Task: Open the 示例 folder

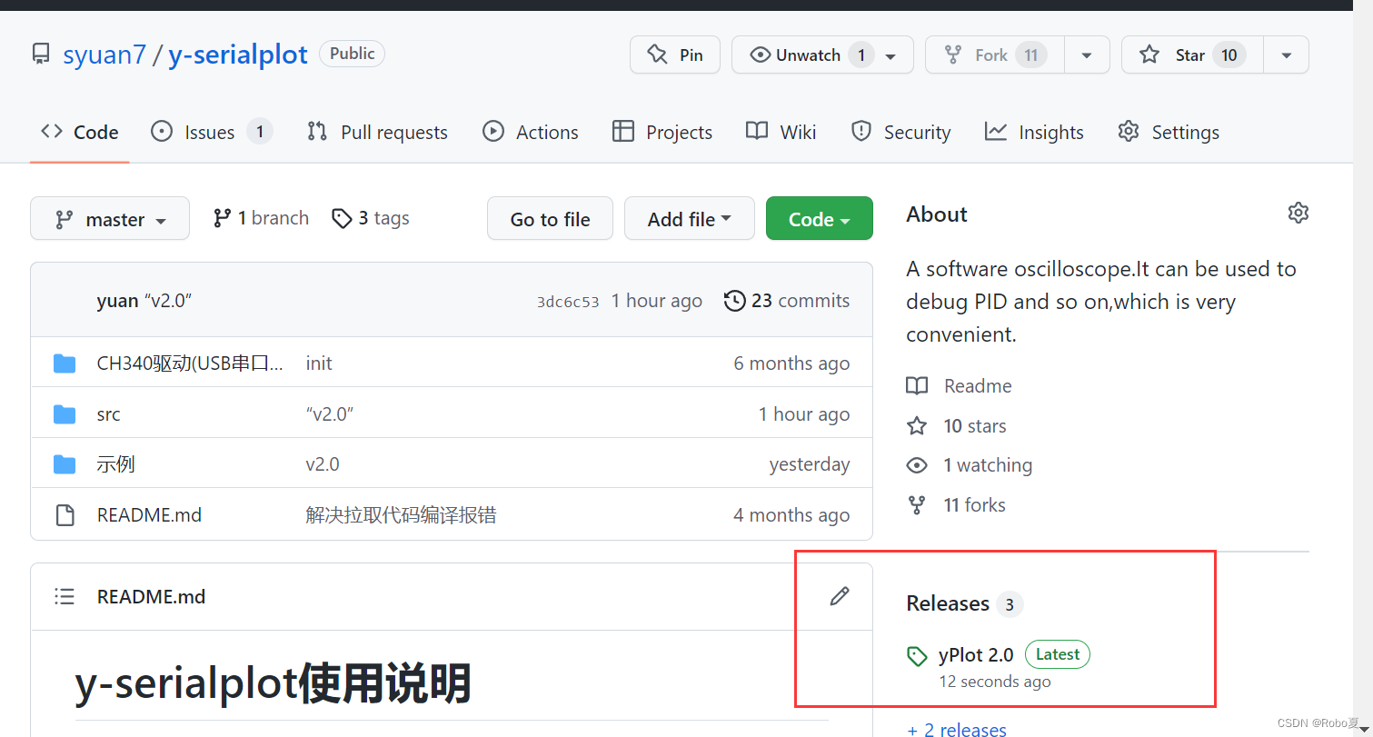Action: [115, 464]
